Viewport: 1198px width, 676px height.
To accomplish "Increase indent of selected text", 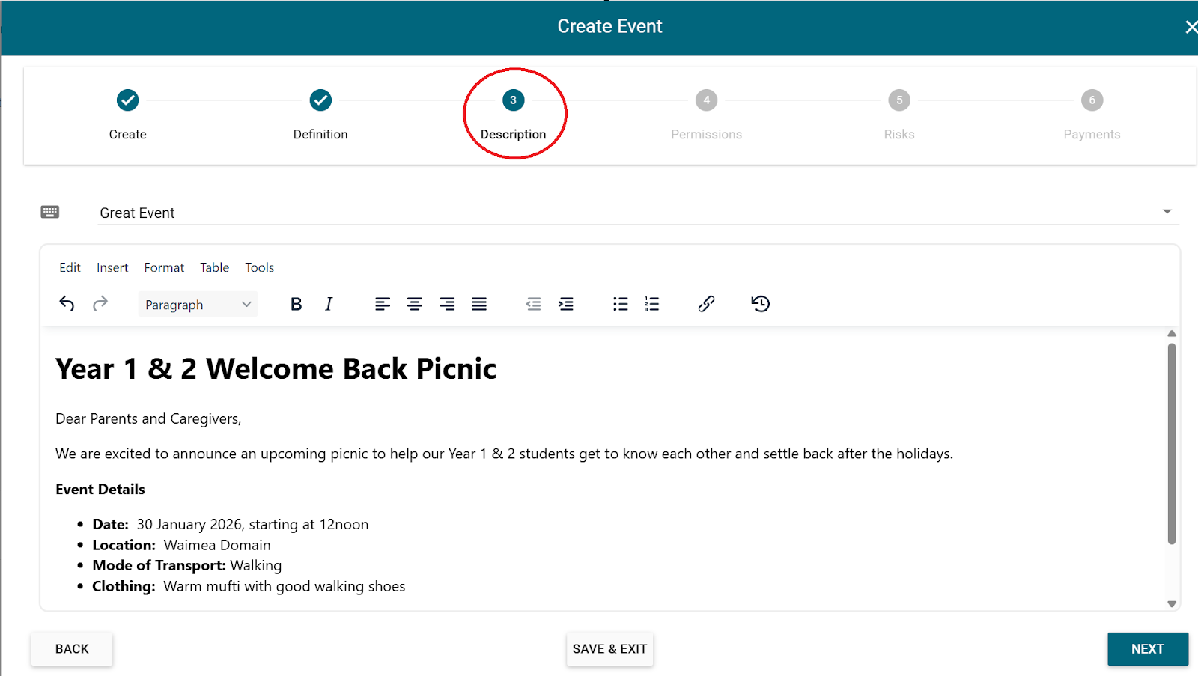I will tap(566, 304).
